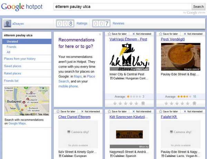
Task: Mark VakVarjú Étterem as Not interested
Action: pos(142,34)
